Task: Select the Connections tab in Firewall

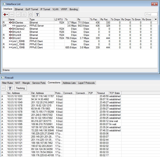Action: (54, 83)
